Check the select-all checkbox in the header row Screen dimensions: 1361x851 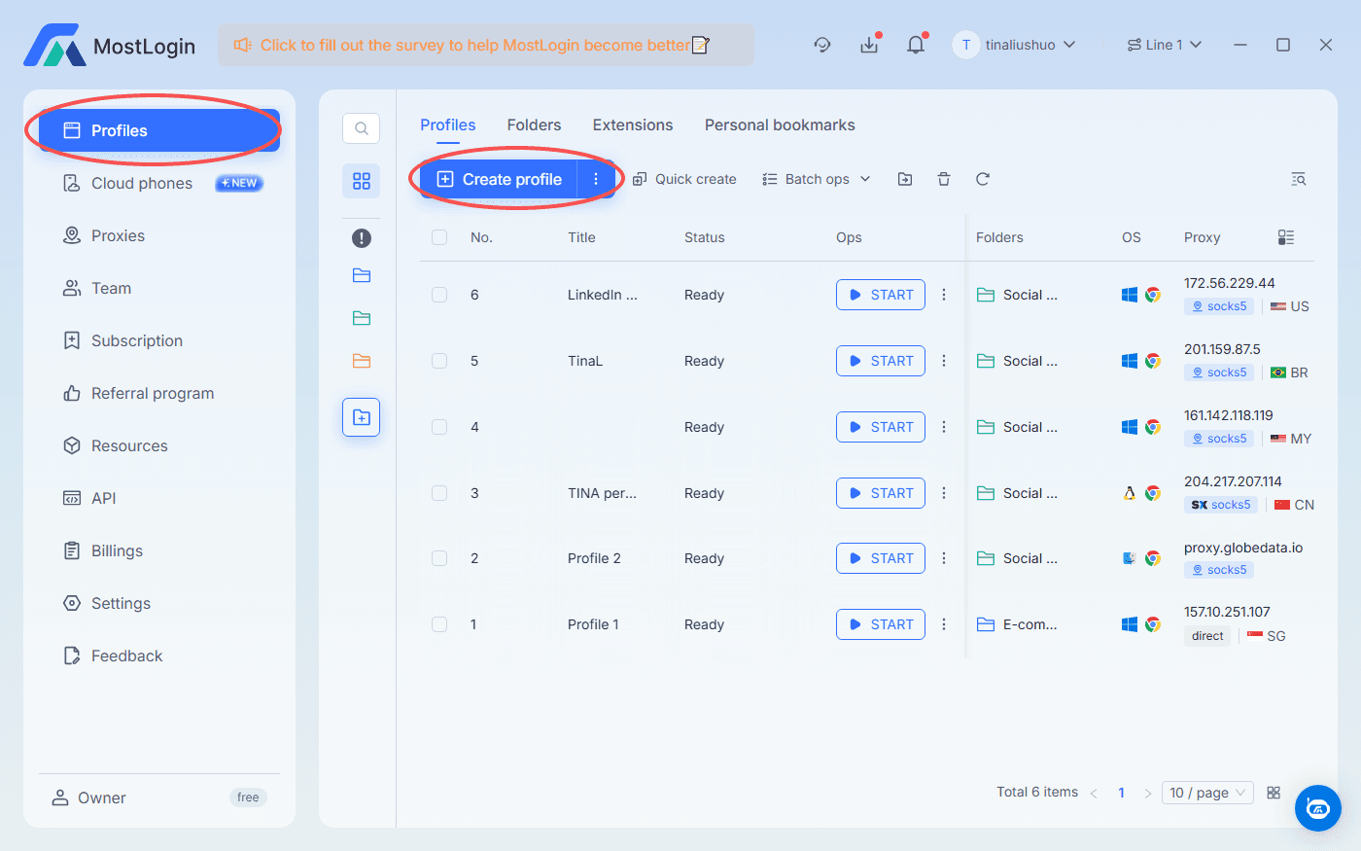click(438, 236)
